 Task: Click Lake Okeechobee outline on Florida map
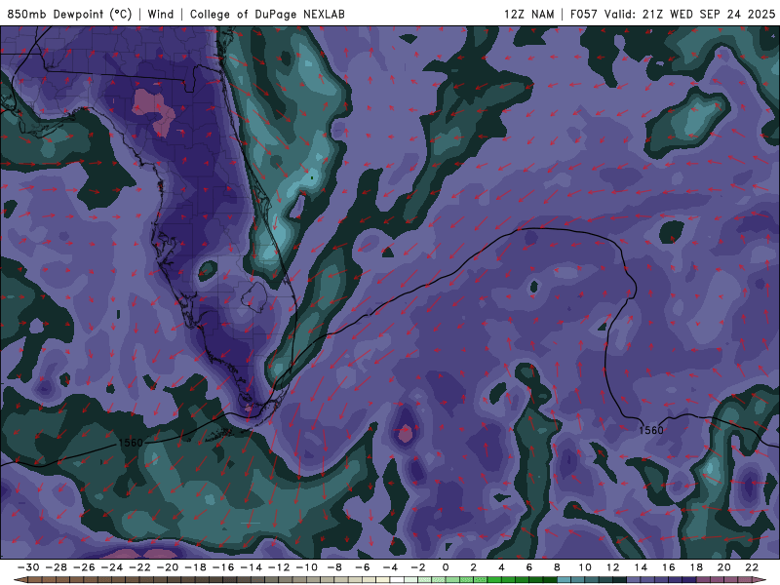(254, 297)
